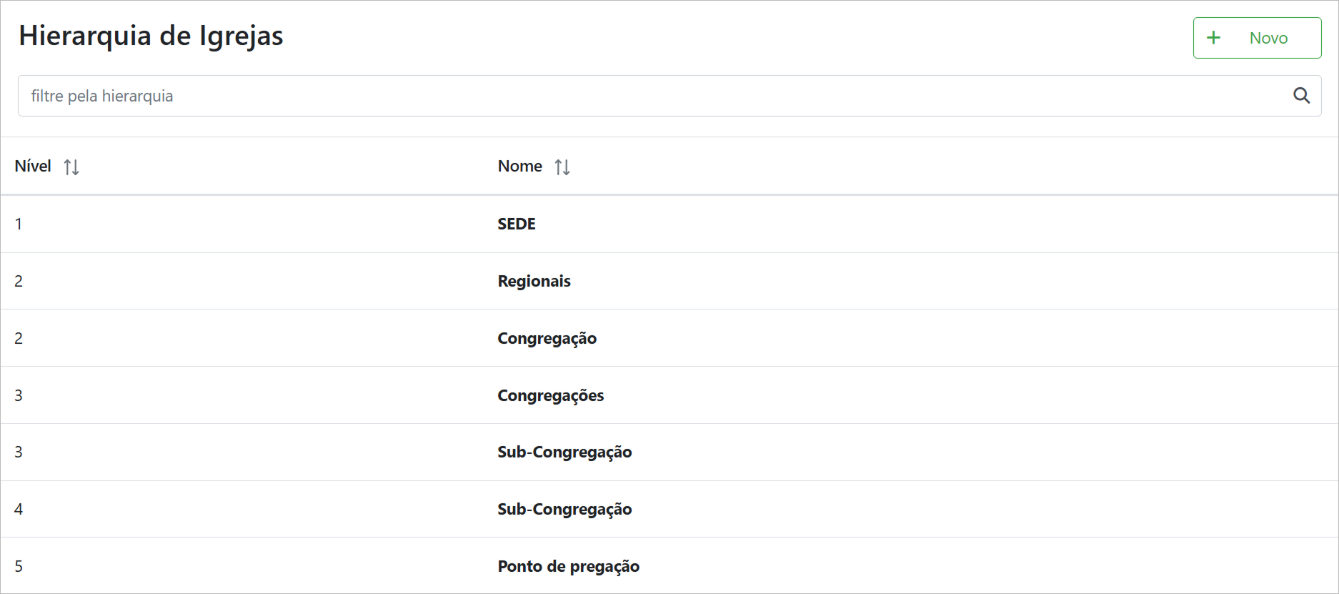Screen dimensions: 1339x594
Task: Click Sub-Congregação entry at level 3
Action: pos(564,452)
